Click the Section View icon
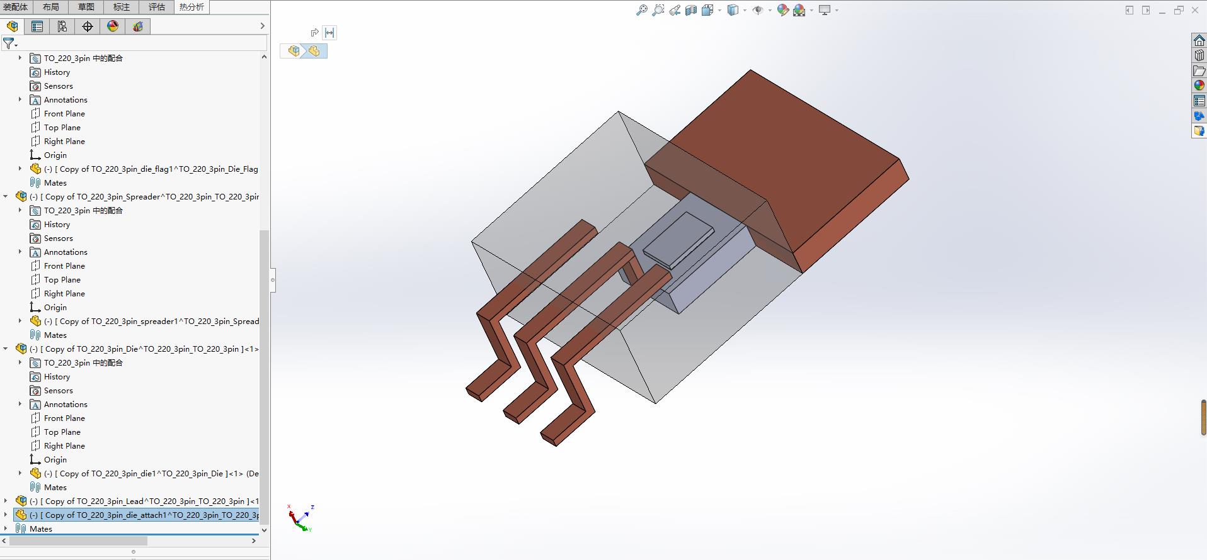The width and height of the screenshot is (1207, 560). [691, 10]
